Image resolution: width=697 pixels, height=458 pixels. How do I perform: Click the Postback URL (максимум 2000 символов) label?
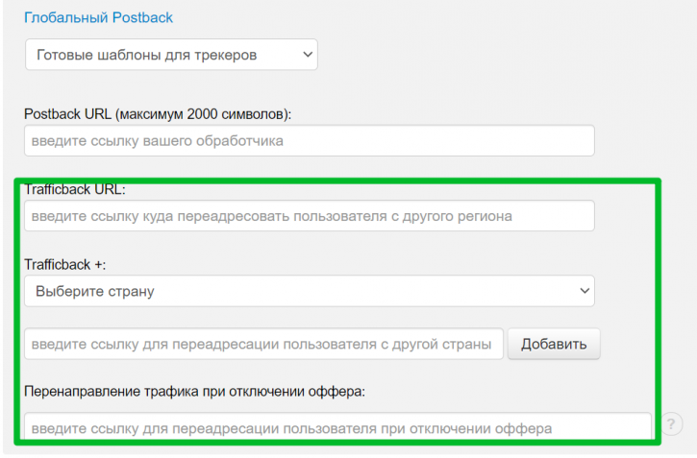point(158,114)
